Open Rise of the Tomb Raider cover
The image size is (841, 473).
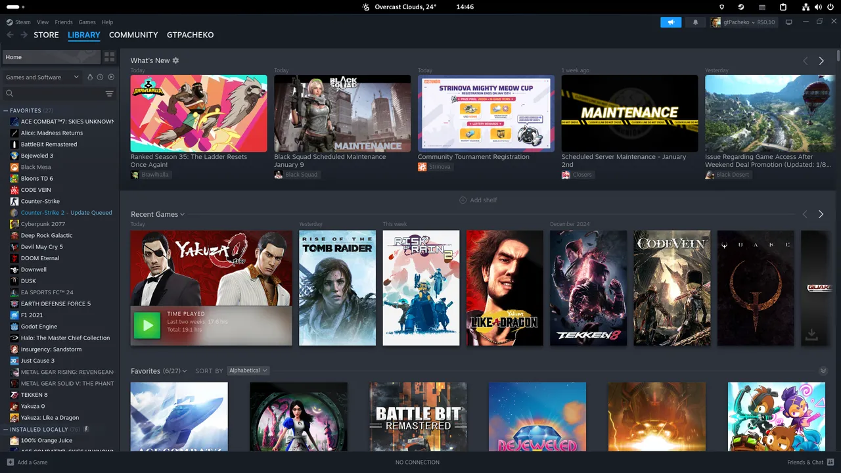click(x=338, y=288)
